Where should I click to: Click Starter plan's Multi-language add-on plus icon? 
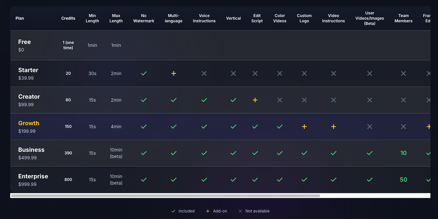[174, 73]
